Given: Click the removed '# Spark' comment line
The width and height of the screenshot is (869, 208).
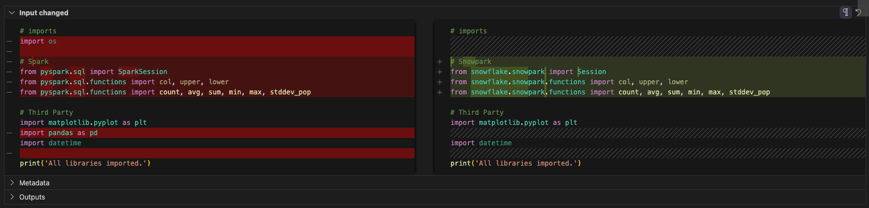Looking at the screenshot, I should (x=217, y=62).
